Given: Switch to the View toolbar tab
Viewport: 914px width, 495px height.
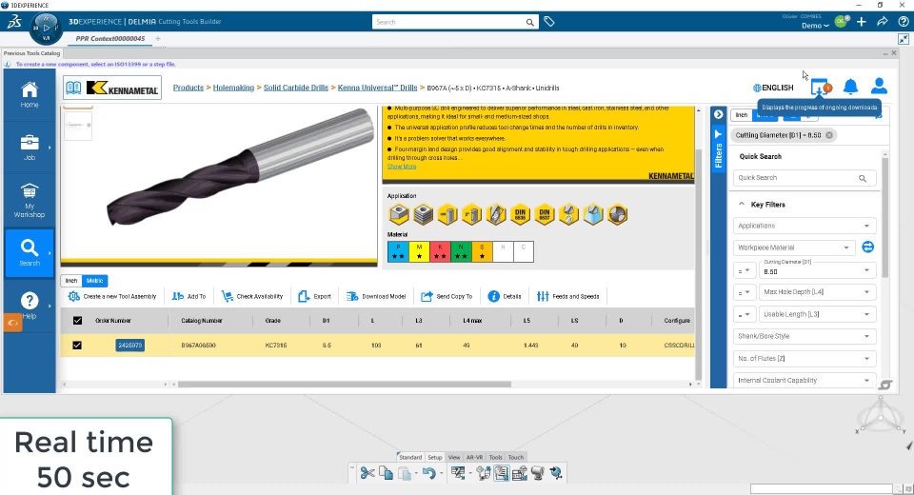Looking at the screenshot, I should [454, 457].
